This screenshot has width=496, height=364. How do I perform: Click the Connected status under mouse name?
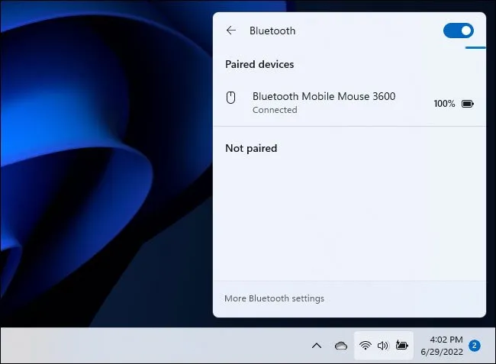(275, 110)
